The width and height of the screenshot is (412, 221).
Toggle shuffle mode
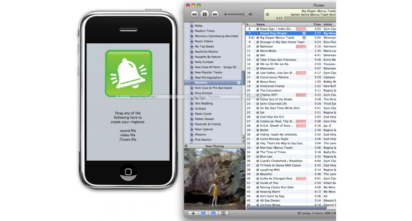pos(203,213)
